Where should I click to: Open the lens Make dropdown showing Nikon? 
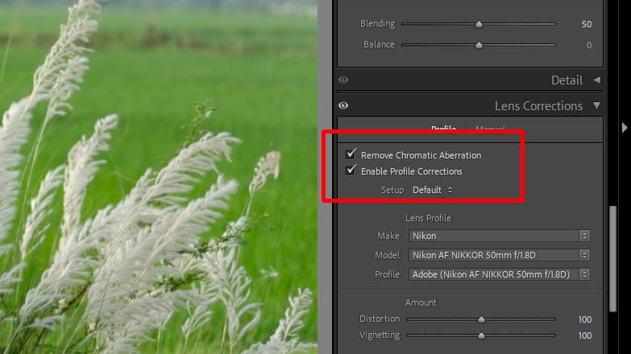pos(500,236)
